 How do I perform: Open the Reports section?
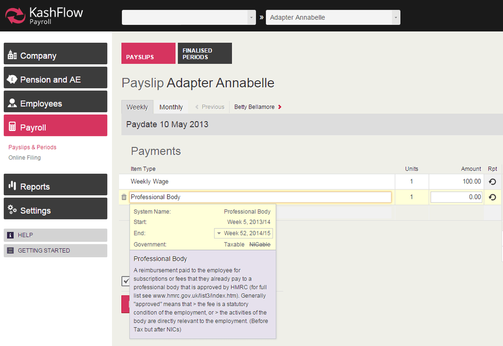(x=56, y=185)
